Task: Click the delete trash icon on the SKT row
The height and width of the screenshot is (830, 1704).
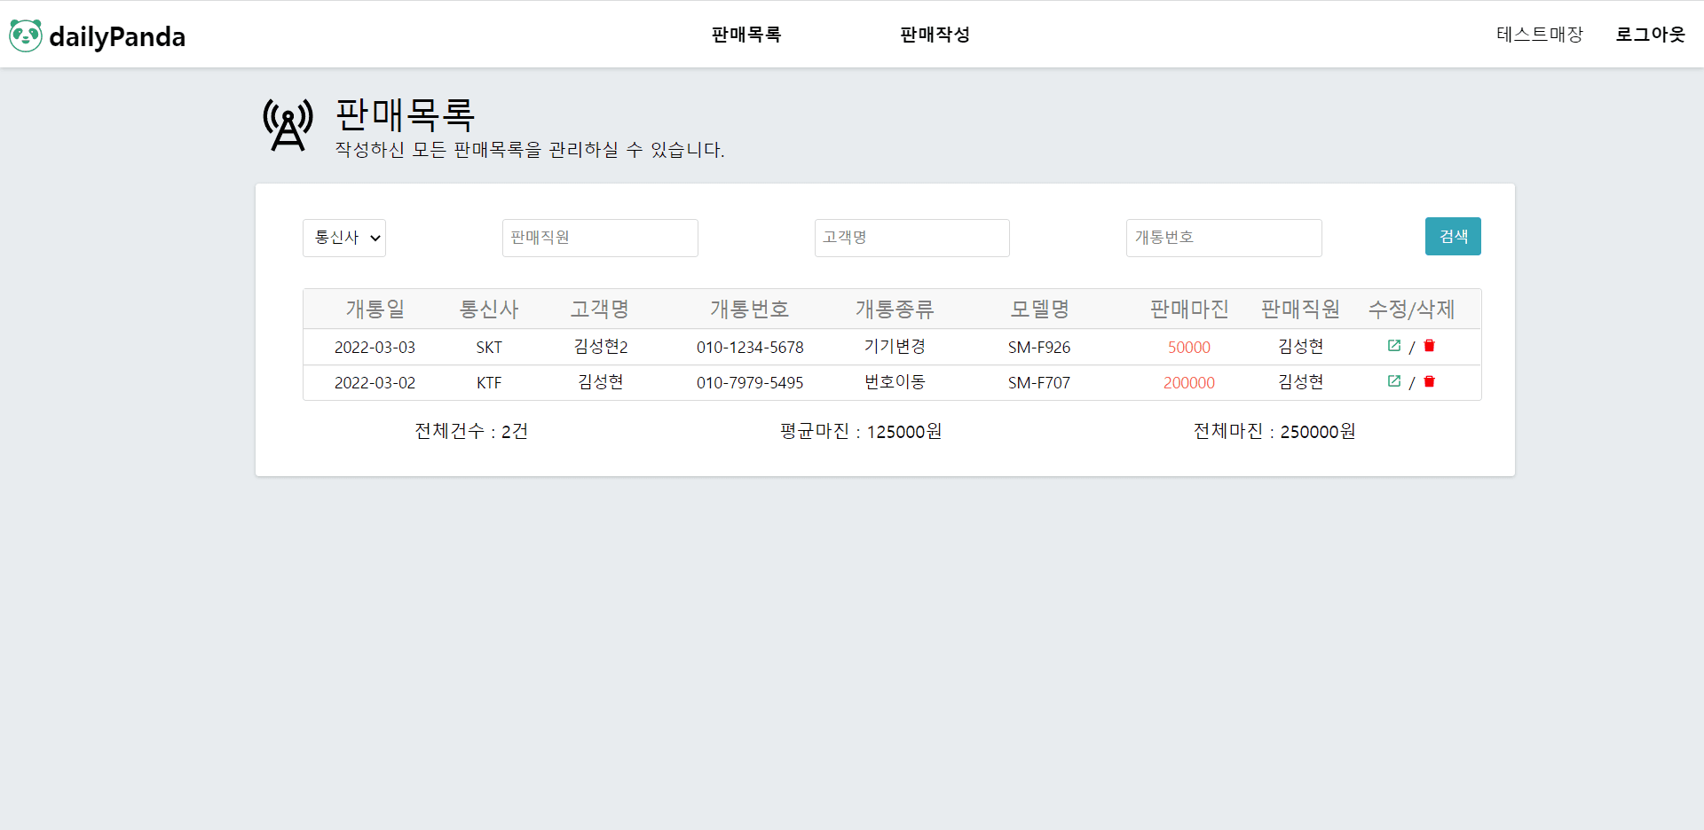Action: [1429, 346]
